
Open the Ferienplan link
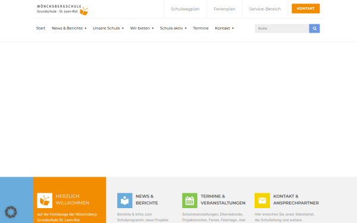224,9
